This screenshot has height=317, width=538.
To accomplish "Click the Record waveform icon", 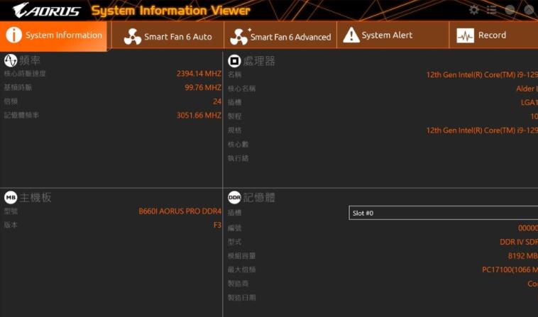I will pos(465,35).
